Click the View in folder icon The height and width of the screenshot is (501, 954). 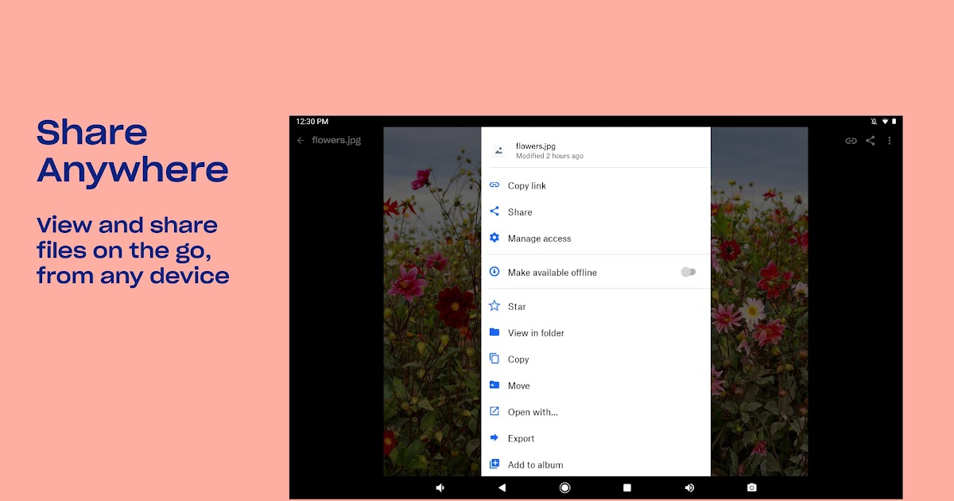tap(494, 332)
